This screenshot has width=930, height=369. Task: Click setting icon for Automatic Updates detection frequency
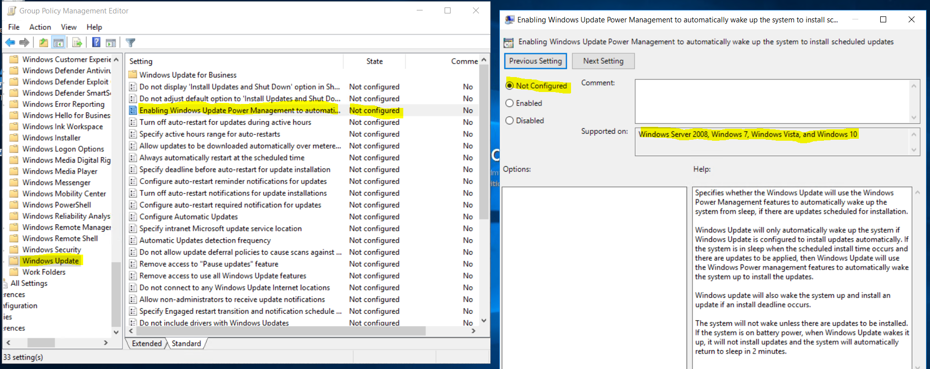[133, 241]
